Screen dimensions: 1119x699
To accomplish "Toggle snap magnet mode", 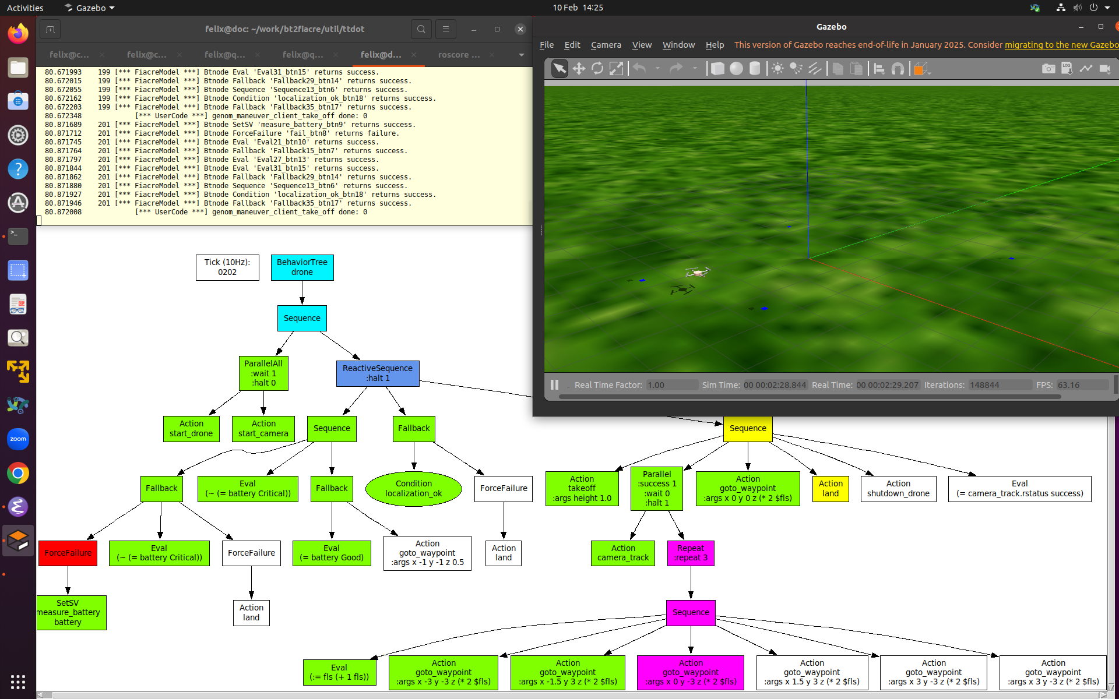I will click(x=898, y=69).
